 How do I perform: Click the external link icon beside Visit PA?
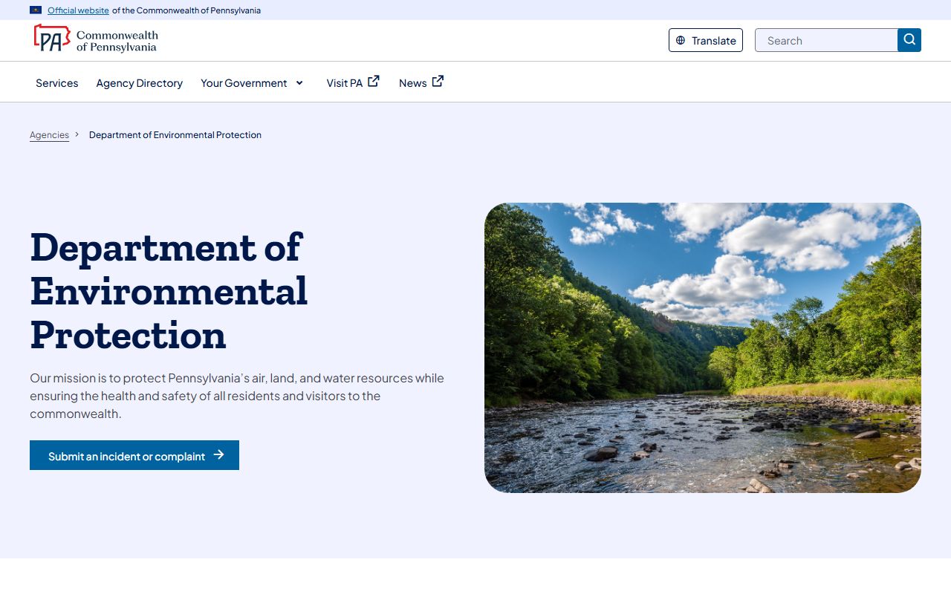click(x=374, y=81)
